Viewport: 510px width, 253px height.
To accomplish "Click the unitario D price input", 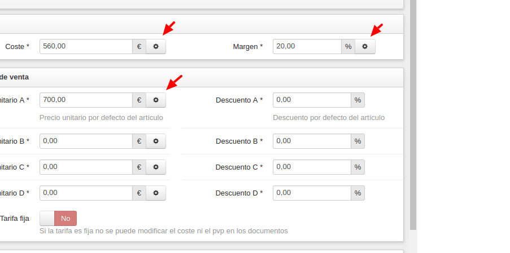I will (86, 193).
